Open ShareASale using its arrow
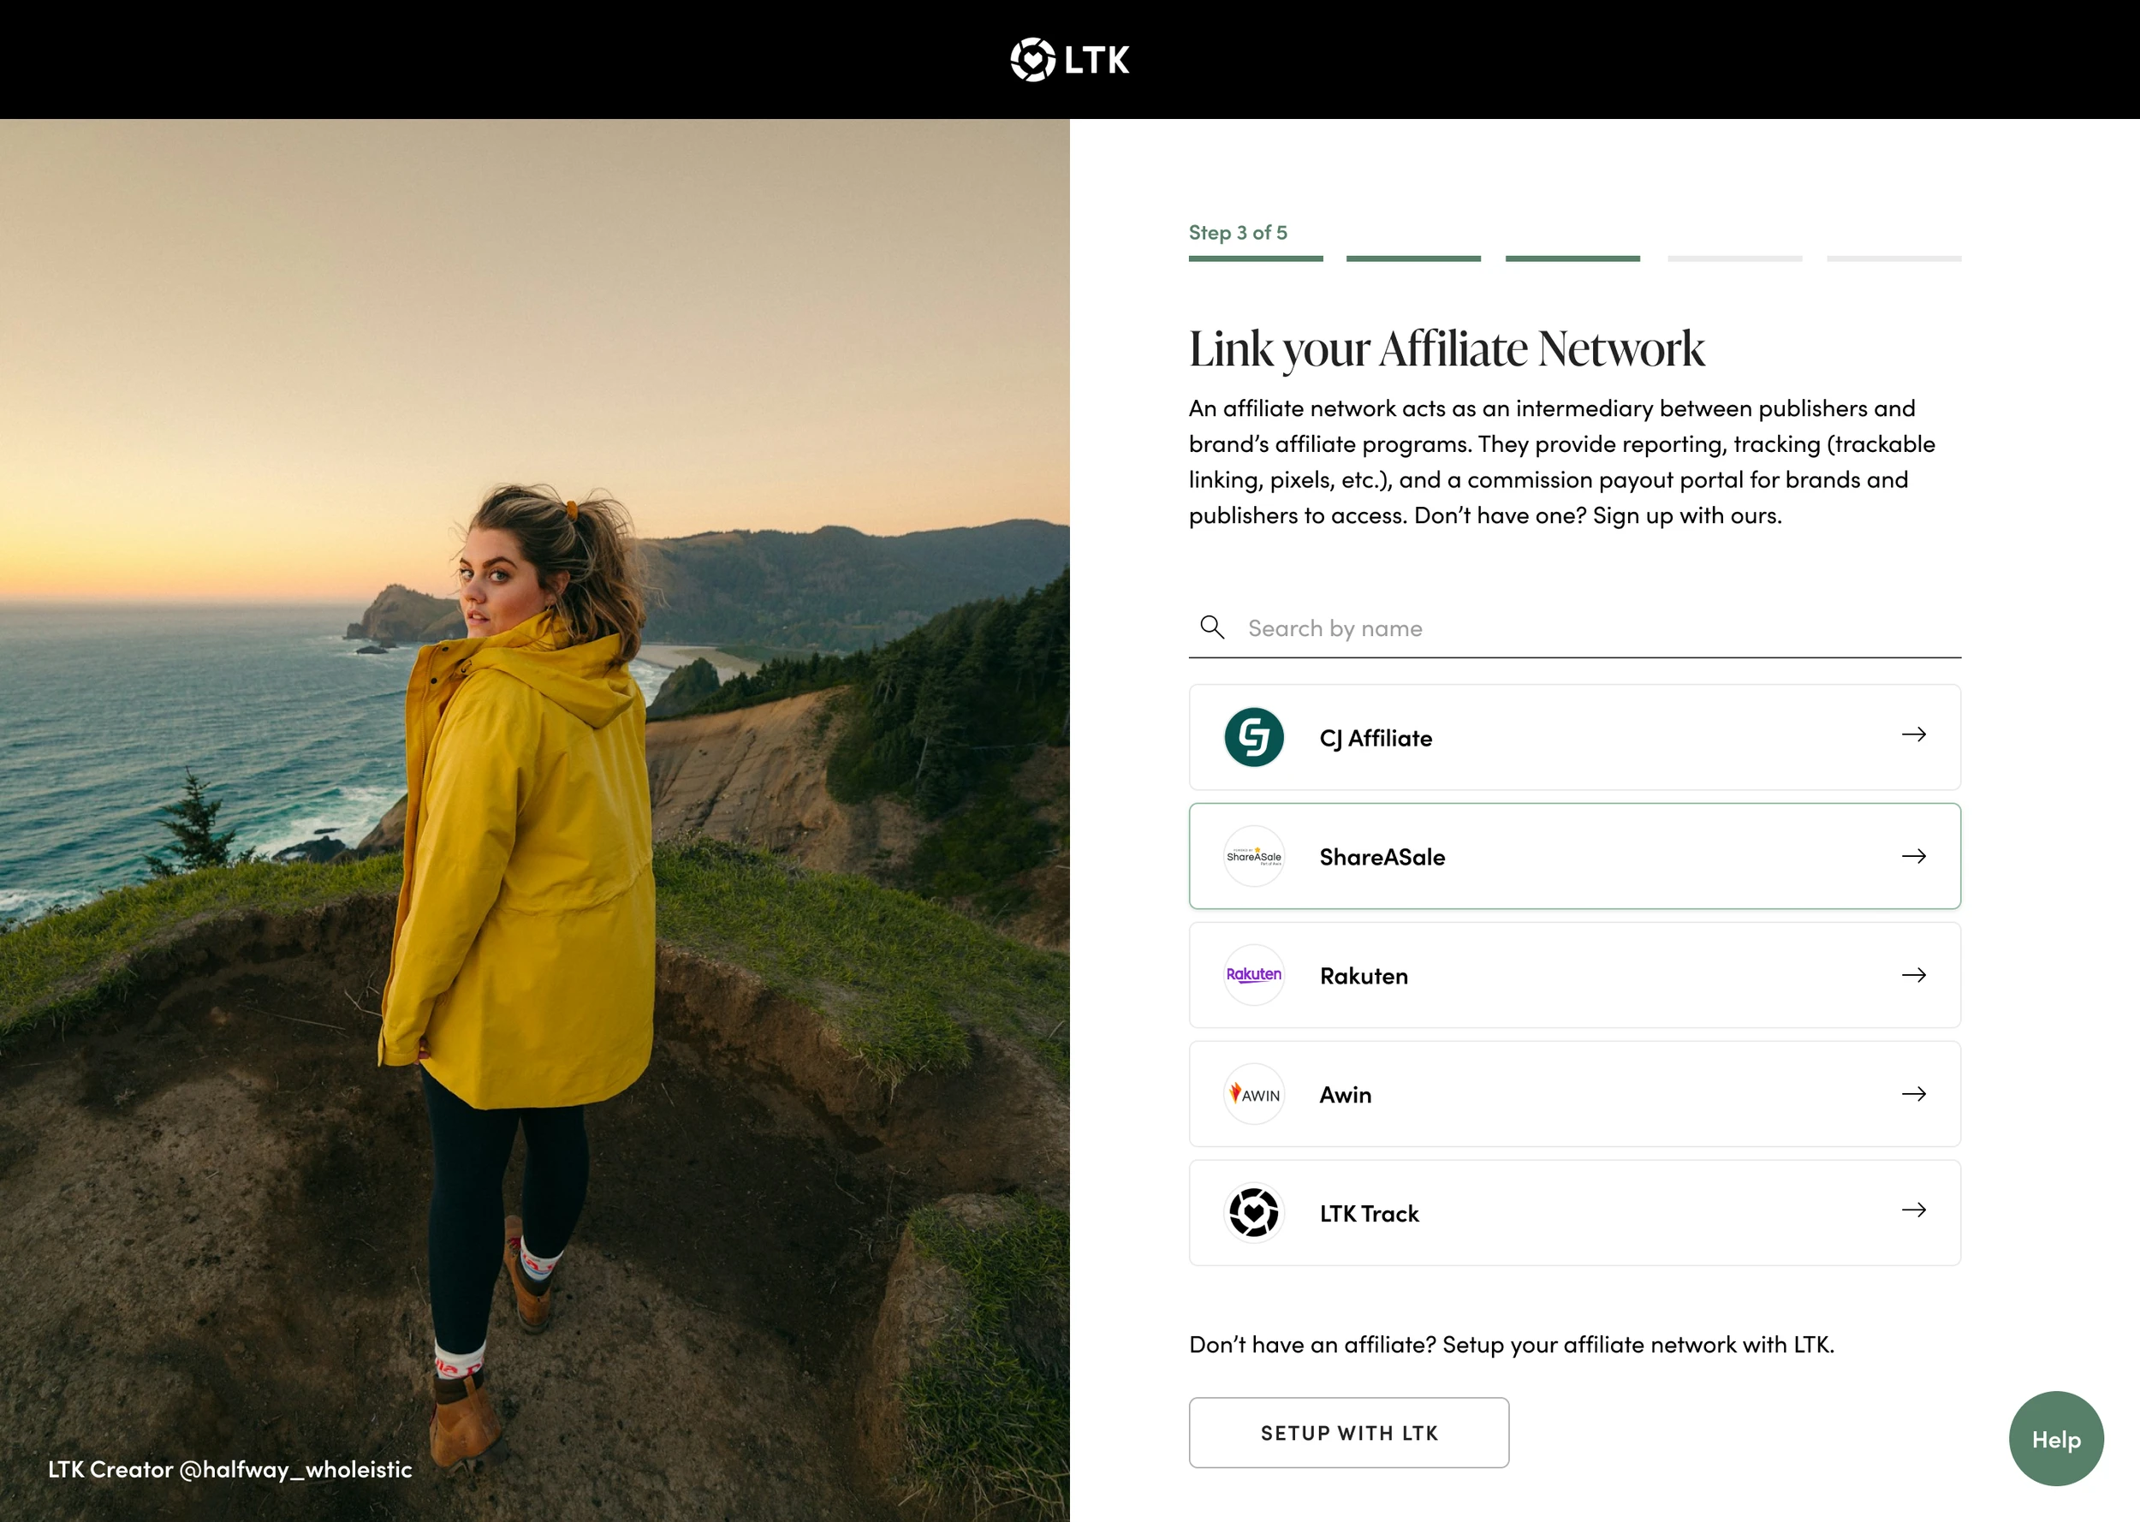Screen dimensions: 2140x1522 [x=1913, y=857]
